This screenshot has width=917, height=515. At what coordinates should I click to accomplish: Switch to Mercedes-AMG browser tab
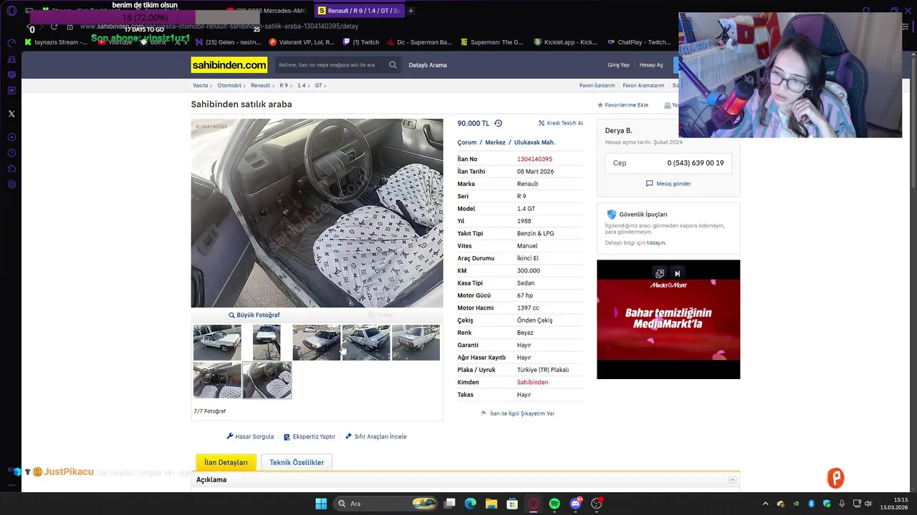point(267,11)
